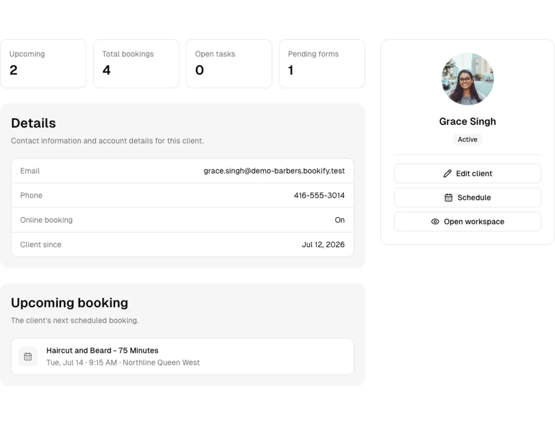Click the Client since row label
Image resolution: width=555 pixels, height=425 pixels.
(x=41, y=244)
